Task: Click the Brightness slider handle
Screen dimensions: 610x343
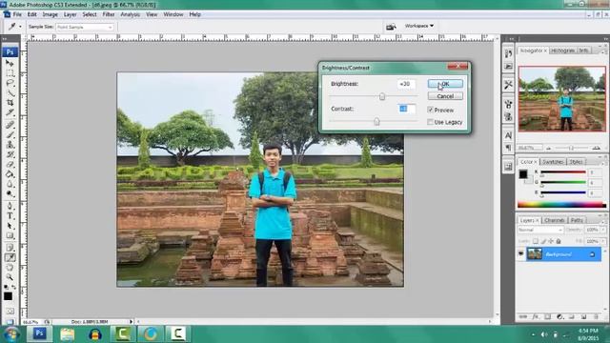Action: [382, 96]
